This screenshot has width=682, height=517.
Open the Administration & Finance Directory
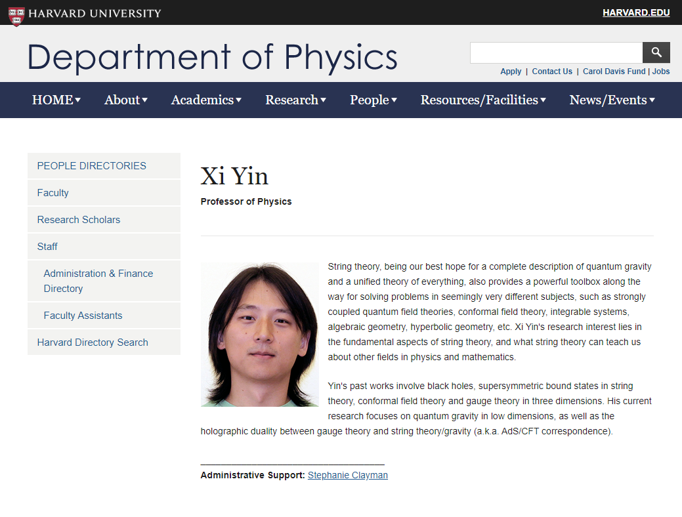(98, 281)
